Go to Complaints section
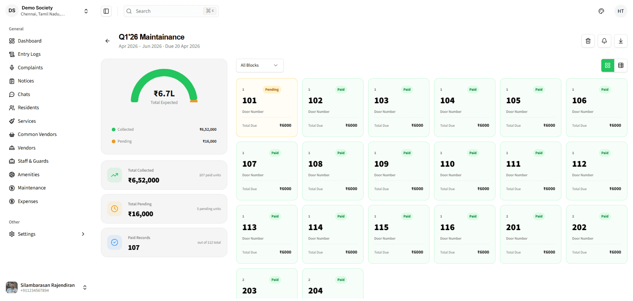The image size is (633, 301). [30, 68]
